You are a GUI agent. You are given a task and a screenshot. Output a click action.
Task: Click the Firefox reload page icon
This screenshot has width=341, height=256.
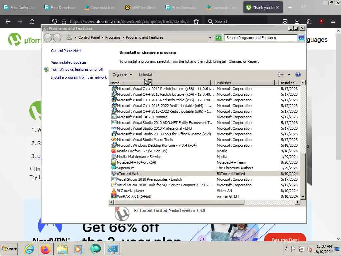(32, 22)
